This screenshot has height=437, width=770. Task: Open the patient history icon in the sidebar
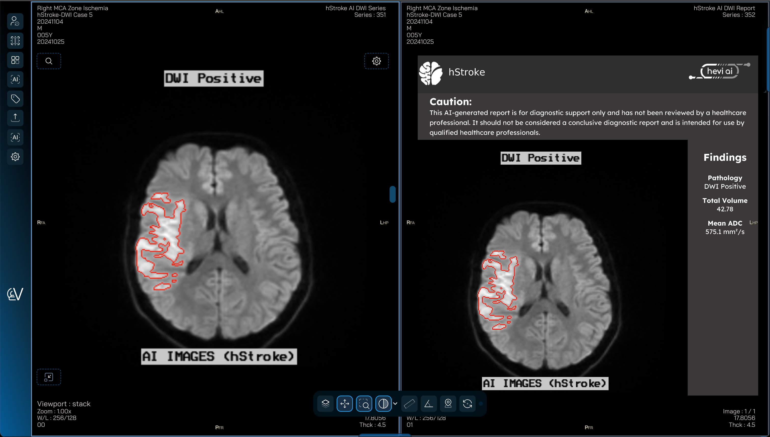15,21
